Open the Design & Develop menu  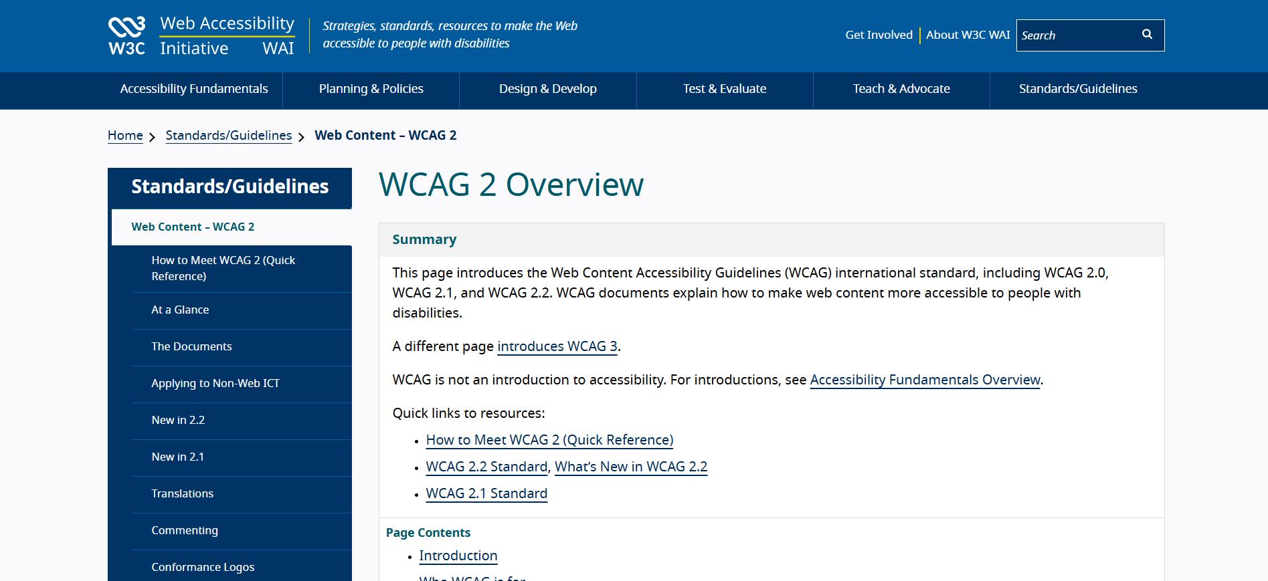click(548, 89)
